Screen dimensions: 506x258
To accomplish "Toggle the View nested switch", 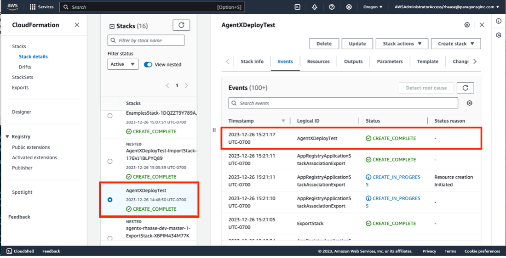I will point(148,64).
